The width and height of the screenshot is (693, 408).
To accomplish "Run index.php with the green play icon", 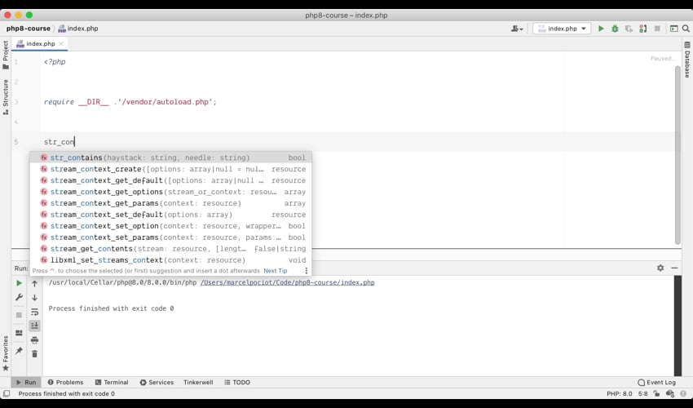I will click(601, 29).
